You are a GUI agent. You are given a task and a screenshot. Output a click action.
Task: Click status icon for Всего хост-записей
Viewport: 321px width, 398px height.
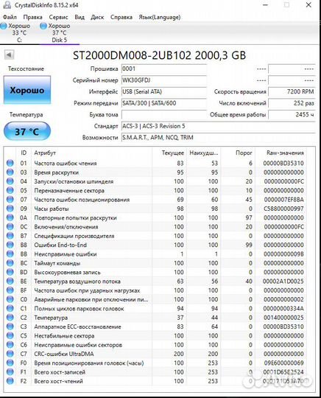[10, 372]
